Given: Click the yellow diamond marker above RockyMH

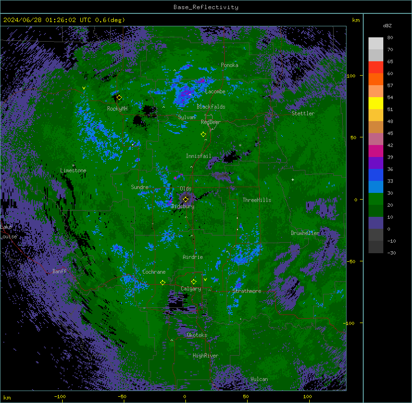Looking at the screenshot, I should pos(119,98).
